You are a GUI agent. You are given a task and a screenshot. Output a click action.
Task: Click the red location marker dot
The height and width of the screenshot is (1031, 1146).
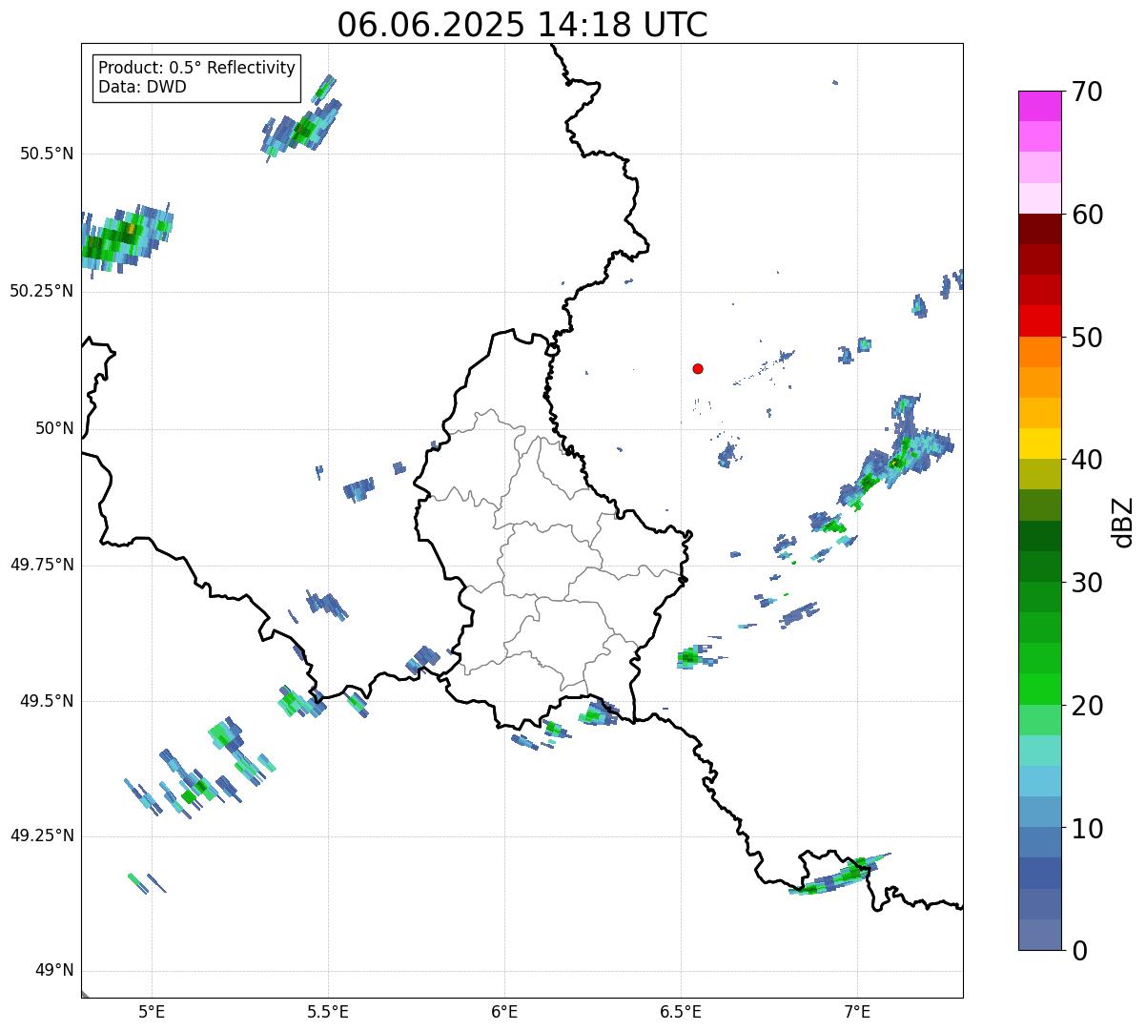pos(698,368)
